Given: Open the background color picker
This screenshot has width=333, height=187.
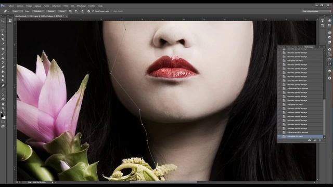Looking at the screenshot, I should coord(4,117).
